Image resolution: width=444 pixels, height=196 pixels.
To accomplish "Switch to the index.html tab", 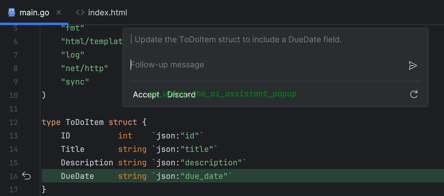I will coord(107,12).
